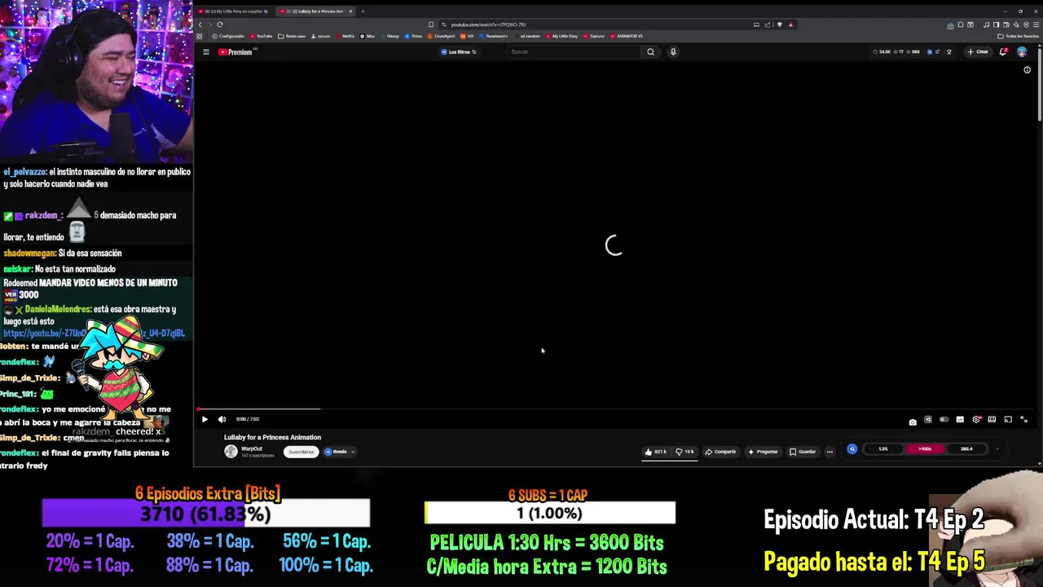Open a new browser tab
The image size is (1043, 587).
363,11
